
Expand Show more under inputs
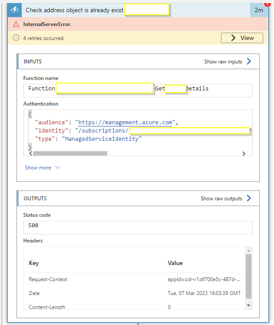click(38, 167)
